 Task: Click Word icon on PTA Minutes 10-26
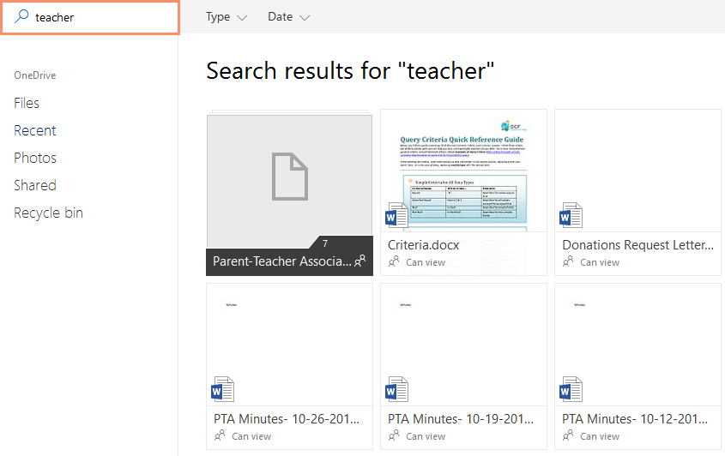point(222,389)
